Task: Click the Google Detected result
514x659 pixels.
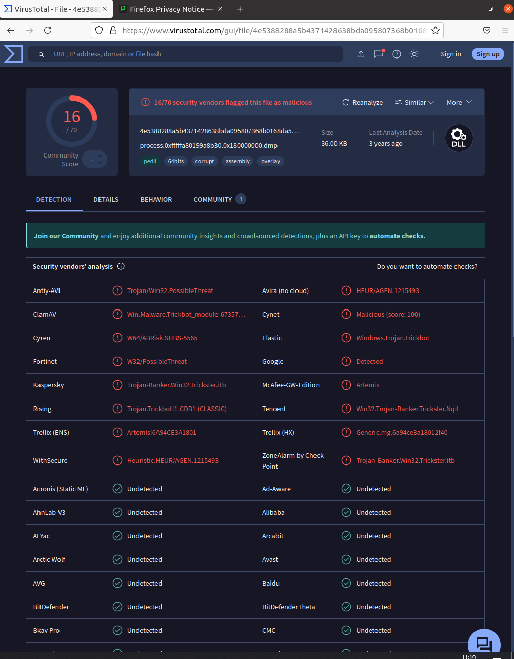Action: [369, 361]
